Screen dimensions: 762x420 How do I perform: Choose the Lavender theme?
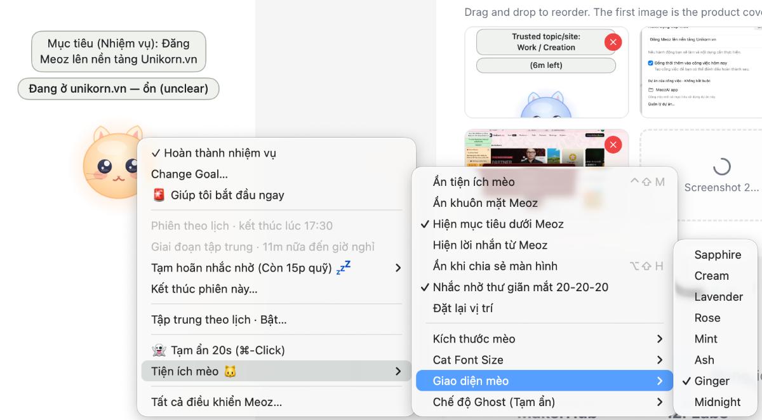pos(716,297)
